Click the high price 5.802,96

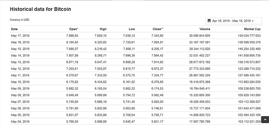(x=101, y=108)
